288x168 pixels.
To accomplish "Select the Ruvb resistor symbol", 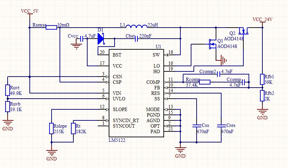I will 8,107.
